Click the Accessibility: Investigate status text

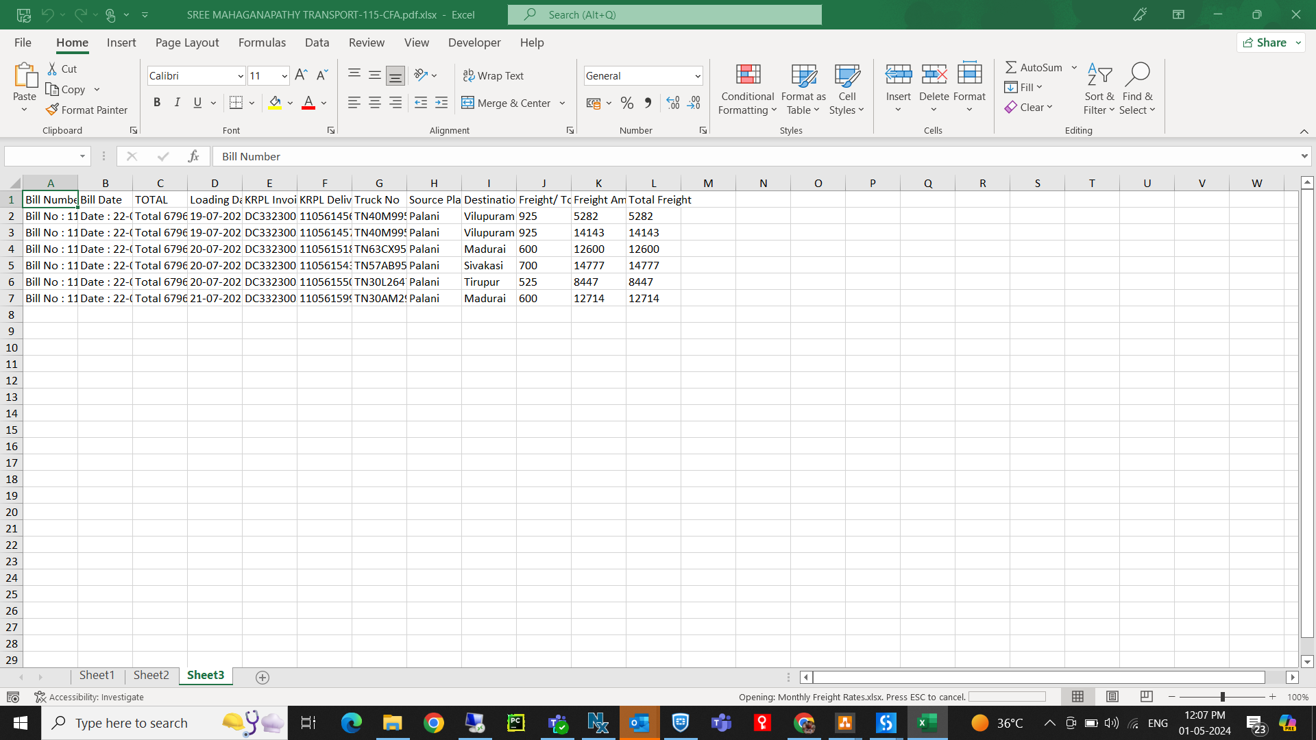(96, 697)
